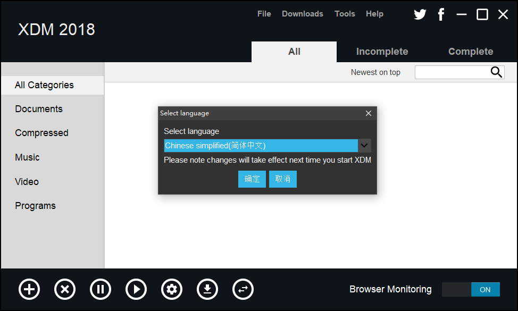Click the add new download plus icon
This screenshot has width=518, height=311.
(x=29, y=289)
